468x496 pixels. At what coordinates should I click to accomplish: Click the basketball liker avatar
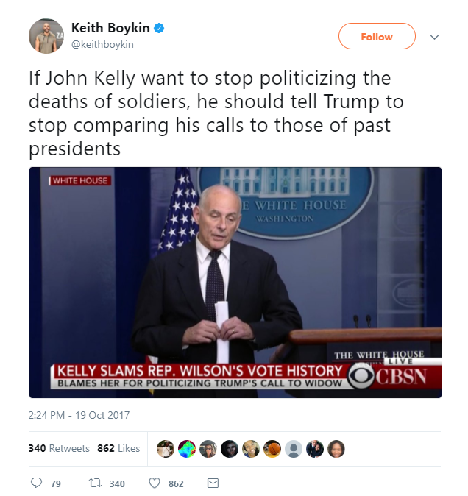pyautogui.click(x=272, y=449)
